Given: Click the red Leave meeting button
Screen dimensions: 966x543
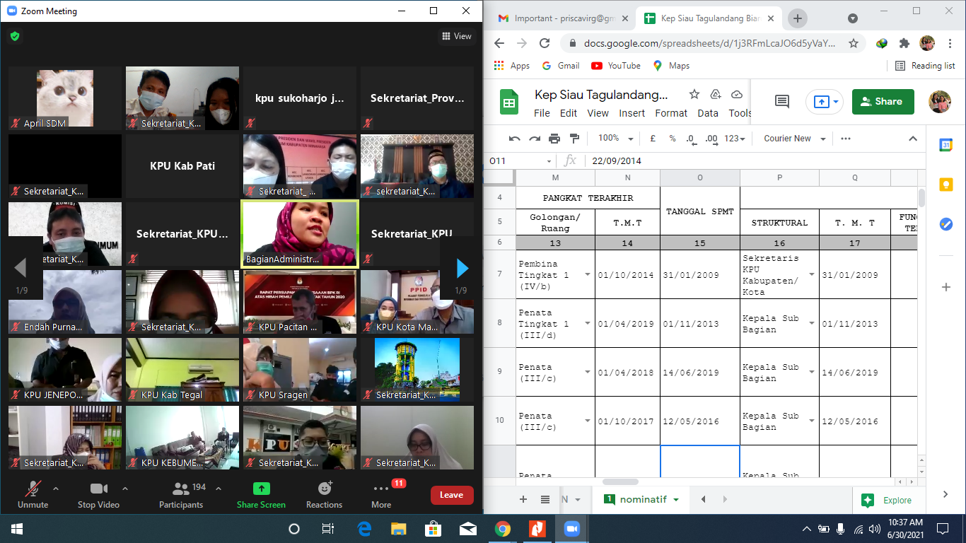Looking at the screenshot, I should click(451, 495).
